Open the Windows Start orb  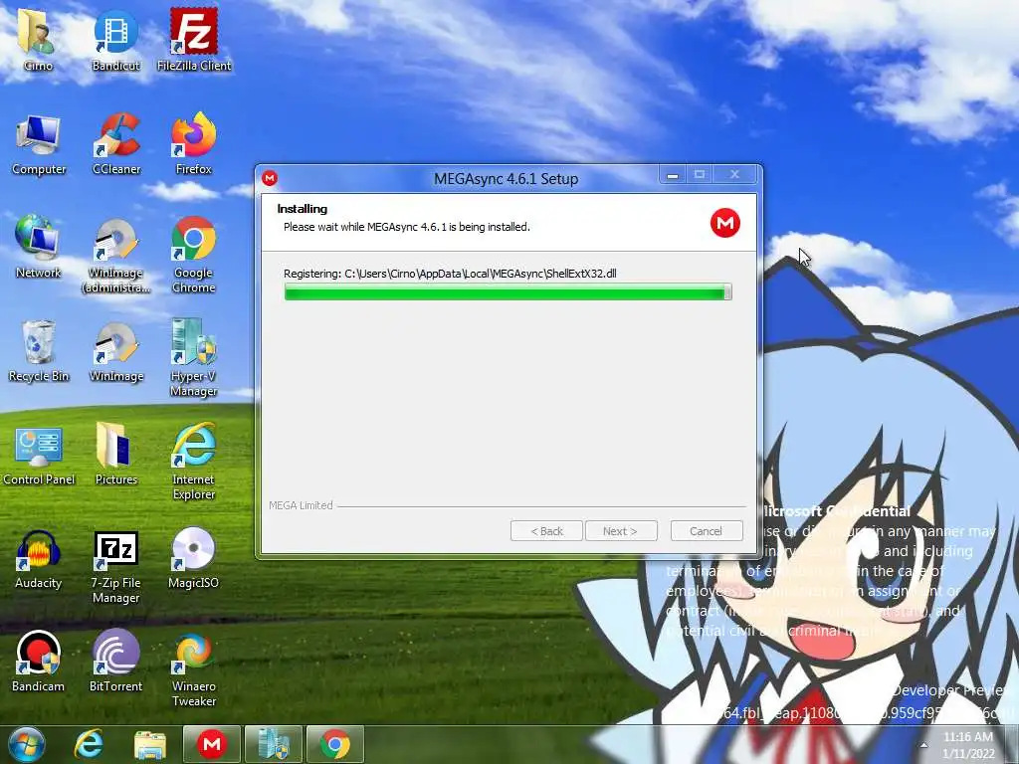[27, 744]
